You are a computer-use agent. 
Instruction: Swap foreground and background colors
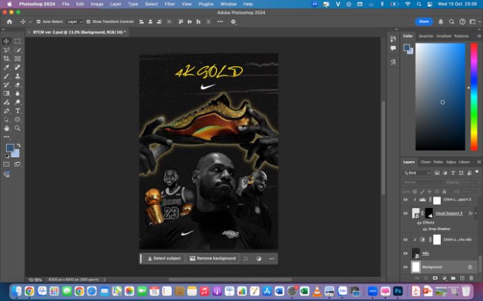[x=19, y=145]
